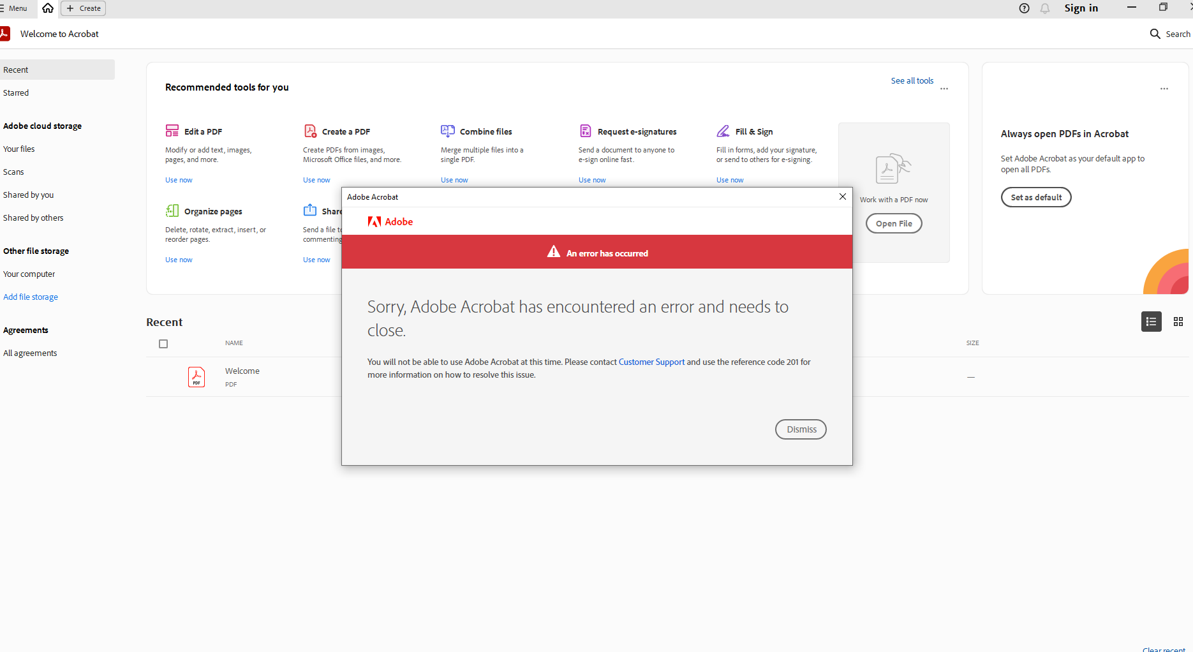Click the Organize pages icon

tap(172, 211)
